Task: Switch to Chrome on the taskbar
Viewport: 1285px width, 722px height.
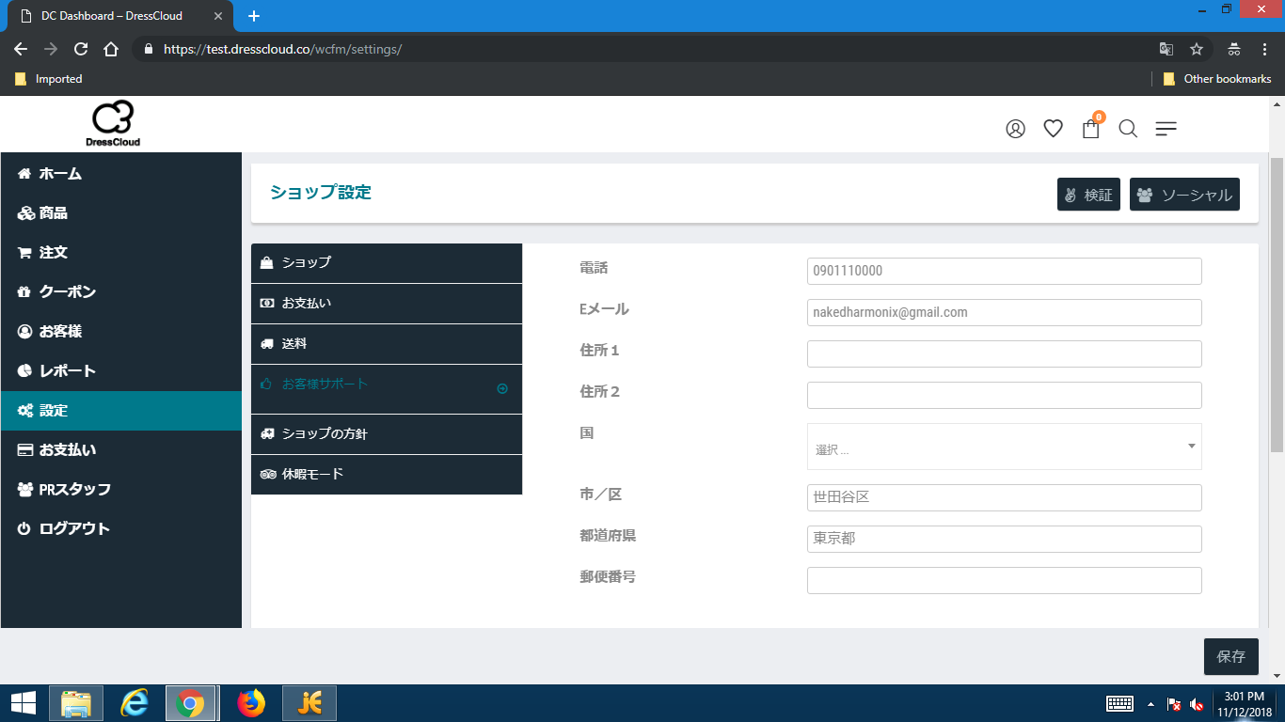Action: click(191, 703)
